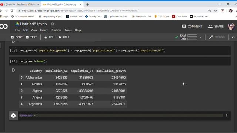Close the Untitled8.ipynb Colaboratory tab
237x133 pixels.
[81, 4]
